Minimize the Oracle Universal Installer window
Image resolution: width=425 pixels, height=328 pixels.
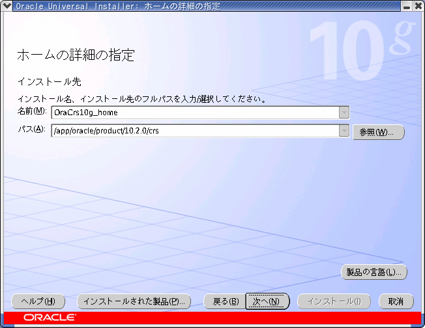click(407, 6)
